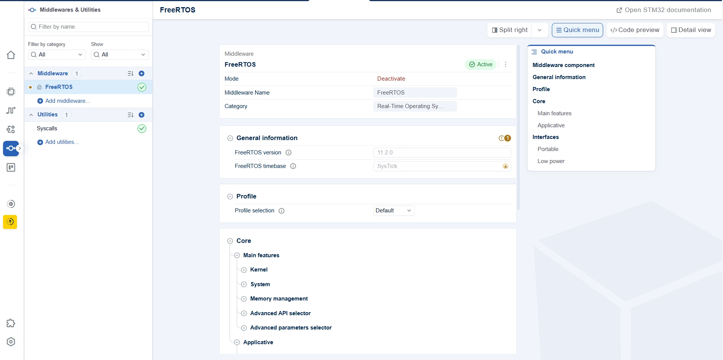
Task: Open the Middlewares & Utilities sidebar icon
Action: [11, 148]
